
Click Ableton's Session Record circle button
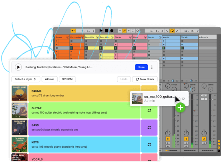(x=138, y=31)
